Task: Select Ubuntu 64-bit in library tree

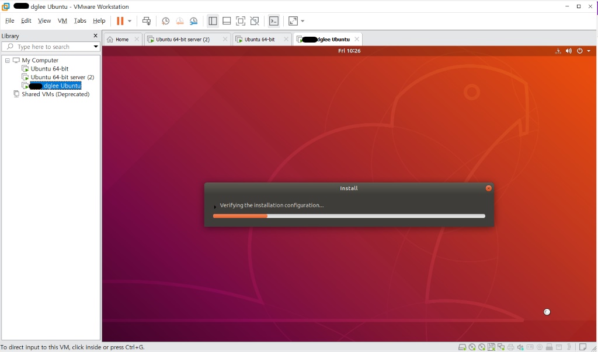Action: pos(50,69)
